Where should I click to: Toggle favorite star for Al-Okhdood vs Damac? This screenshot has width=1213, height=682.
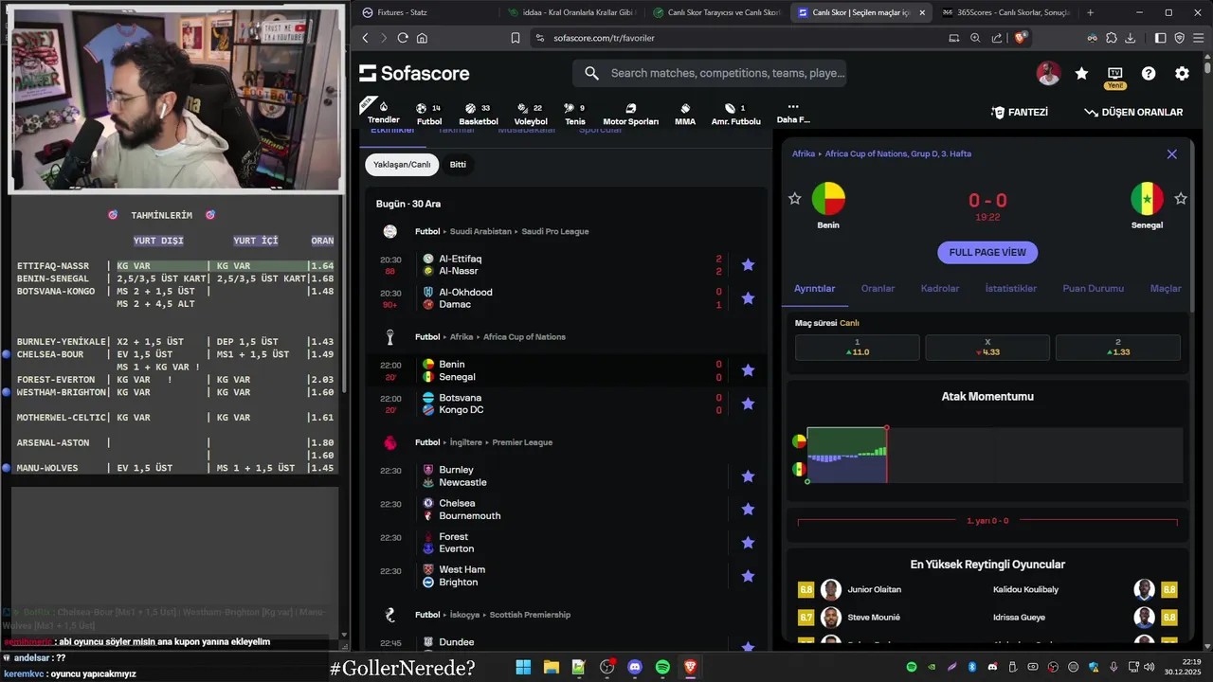pyautogui.click(x=748, y=298)
